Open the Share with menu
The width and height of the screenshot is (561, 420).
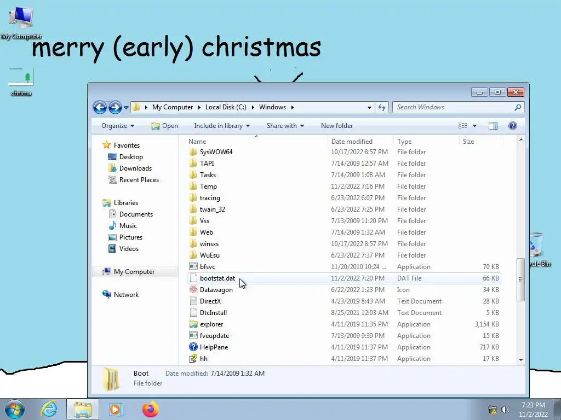pyautogui.click(x=285, y=126)
